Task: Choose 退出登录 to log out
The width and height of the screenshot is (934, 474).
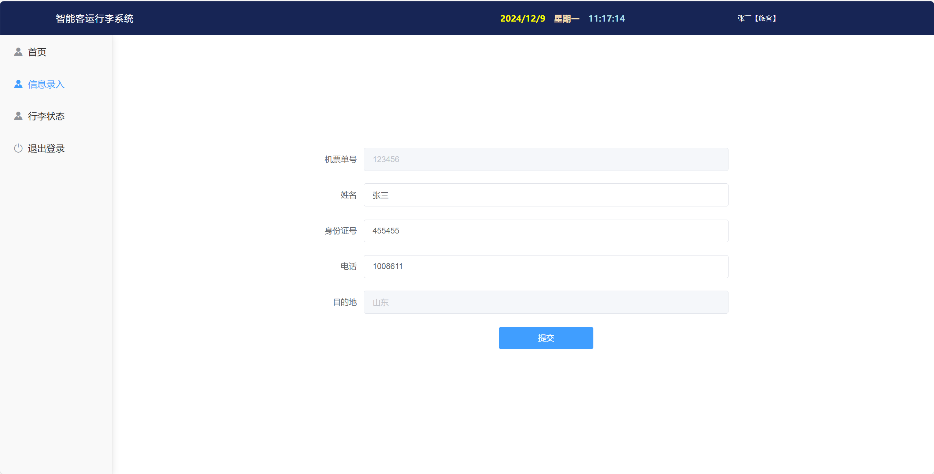Action: (46, 148)
